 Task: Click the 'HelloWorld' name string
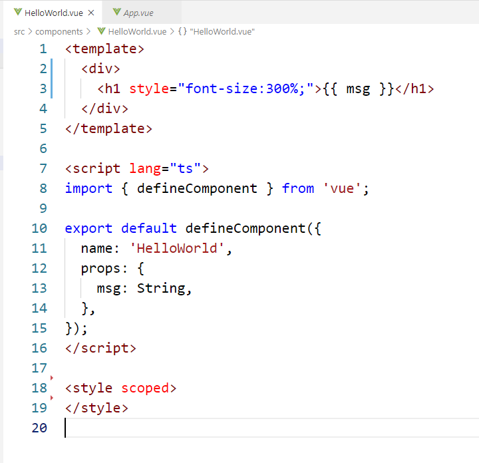[x=177, y=248]
